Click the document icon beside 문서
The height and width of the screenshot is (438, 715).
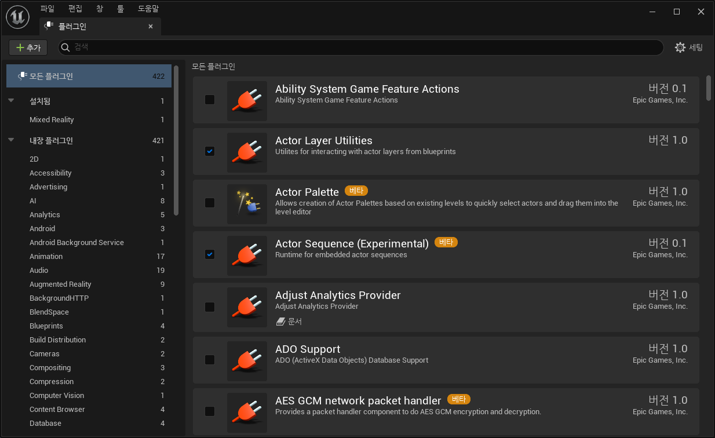tap(280, 322)
